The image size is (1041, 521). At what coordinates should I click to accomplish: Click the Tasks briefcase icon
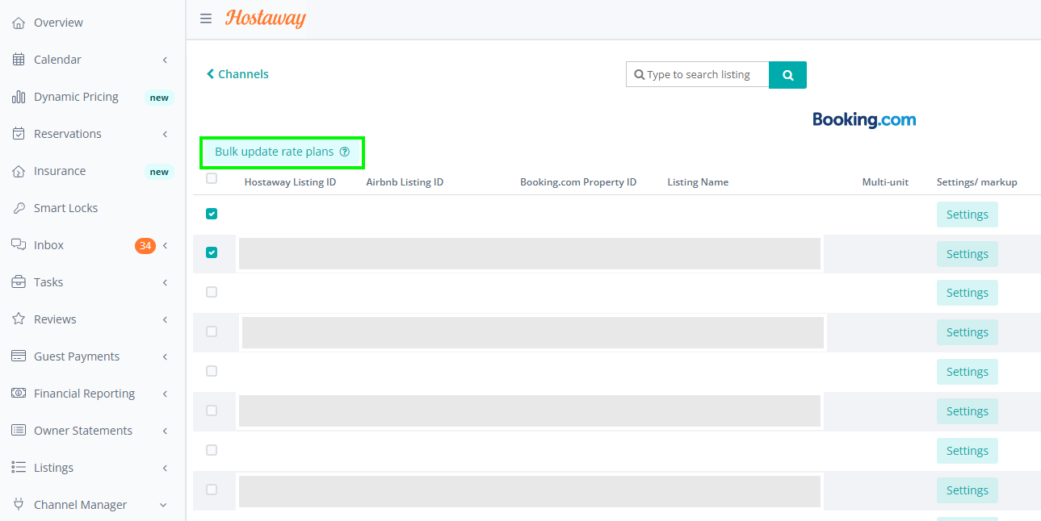(x=19, y=282)
